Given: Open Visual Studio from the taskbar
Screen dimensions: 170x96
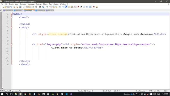Looking at the screenshot, I should pyautogui.click(x=71, y=94).
